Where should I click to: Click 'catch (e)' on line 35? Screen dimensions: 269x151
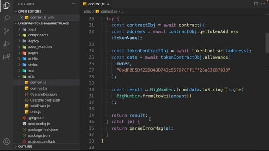point(123,122)
